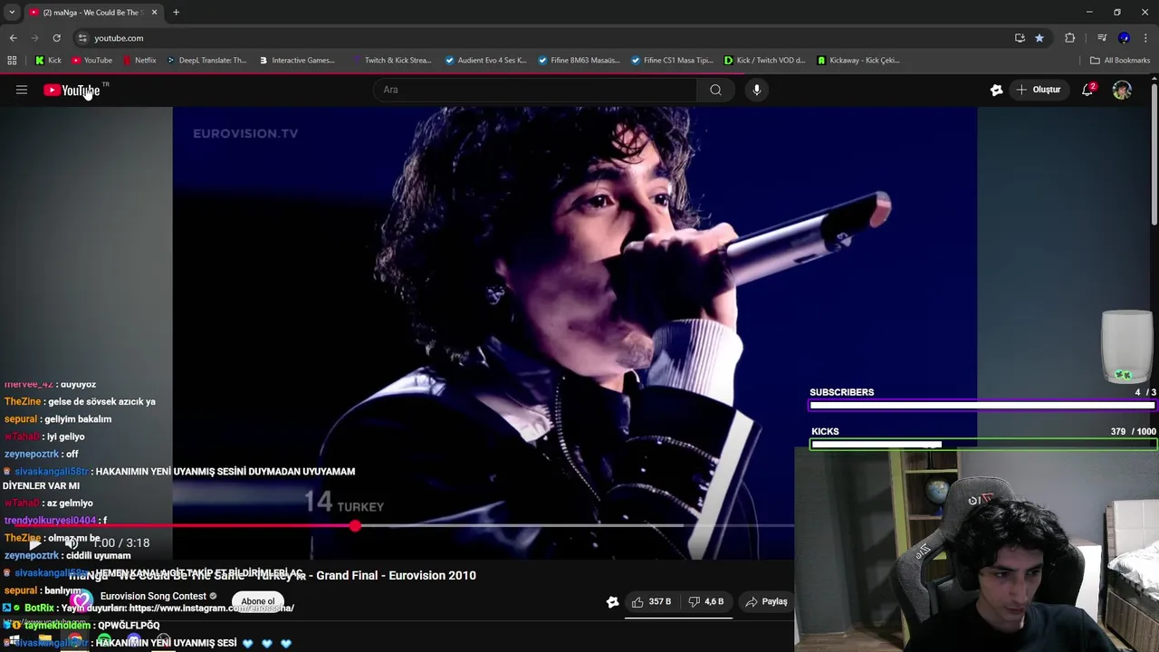Start voice search with the microphone icon
This screenshot has height=652, width=1159.
tap(757, 90)
